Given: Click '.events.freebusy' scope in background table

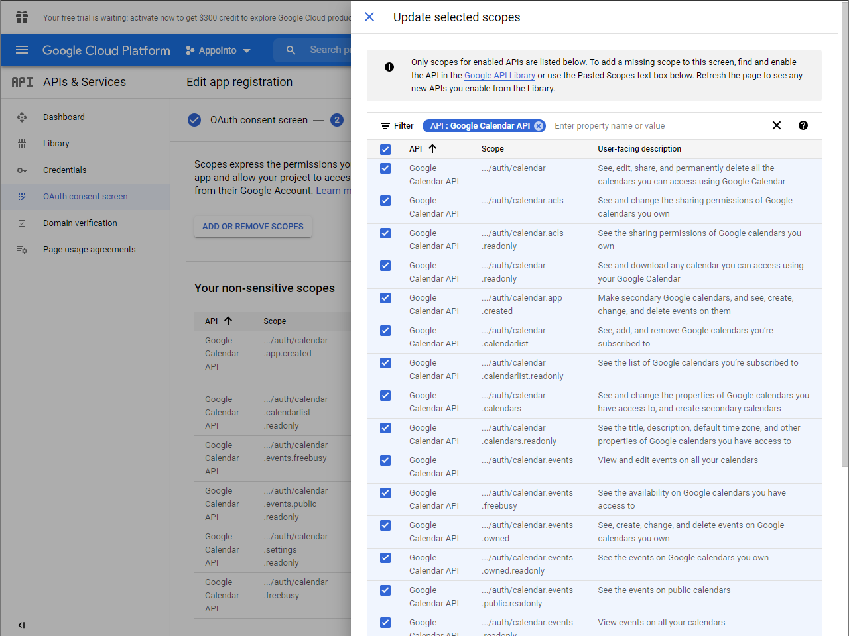Looking at the screenshot, I should click(x=295, y=458).
